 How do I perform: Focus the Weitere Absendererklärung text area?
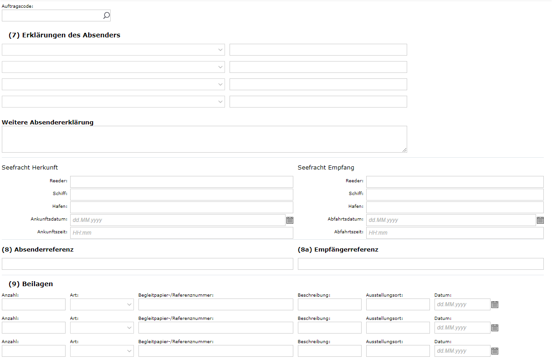click(x=204, y=139)
